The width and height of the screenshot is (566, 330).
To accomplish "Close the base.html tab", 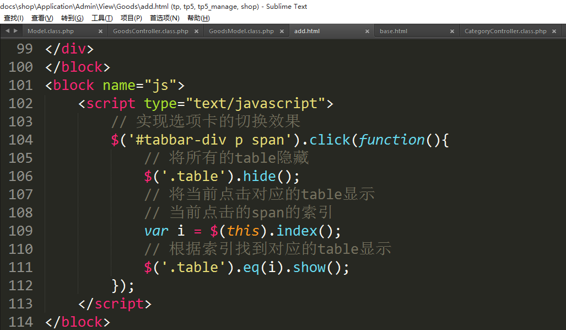I will click(452, 31).
